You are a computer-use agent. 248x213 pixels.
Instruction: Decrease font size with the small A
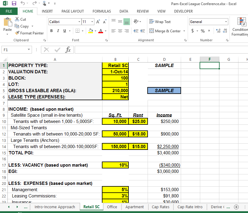[105, 22]
